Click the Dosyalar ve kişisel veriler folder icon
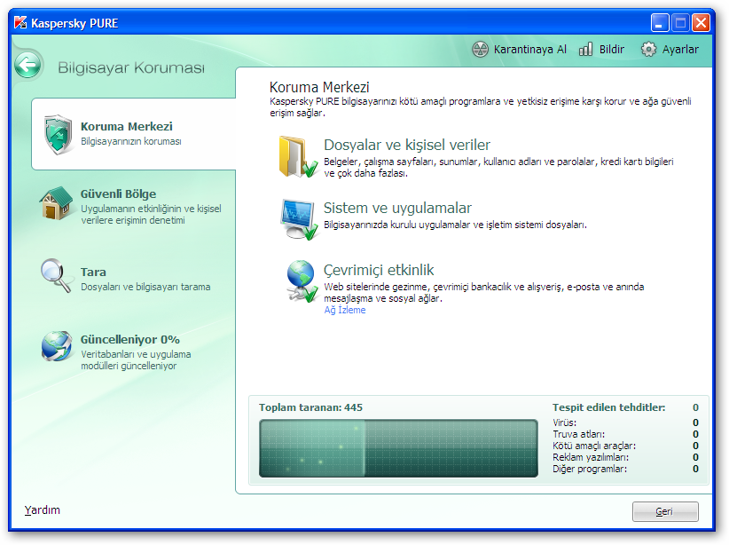Viewport: 729px width, 545px height. tap(298, 157)
